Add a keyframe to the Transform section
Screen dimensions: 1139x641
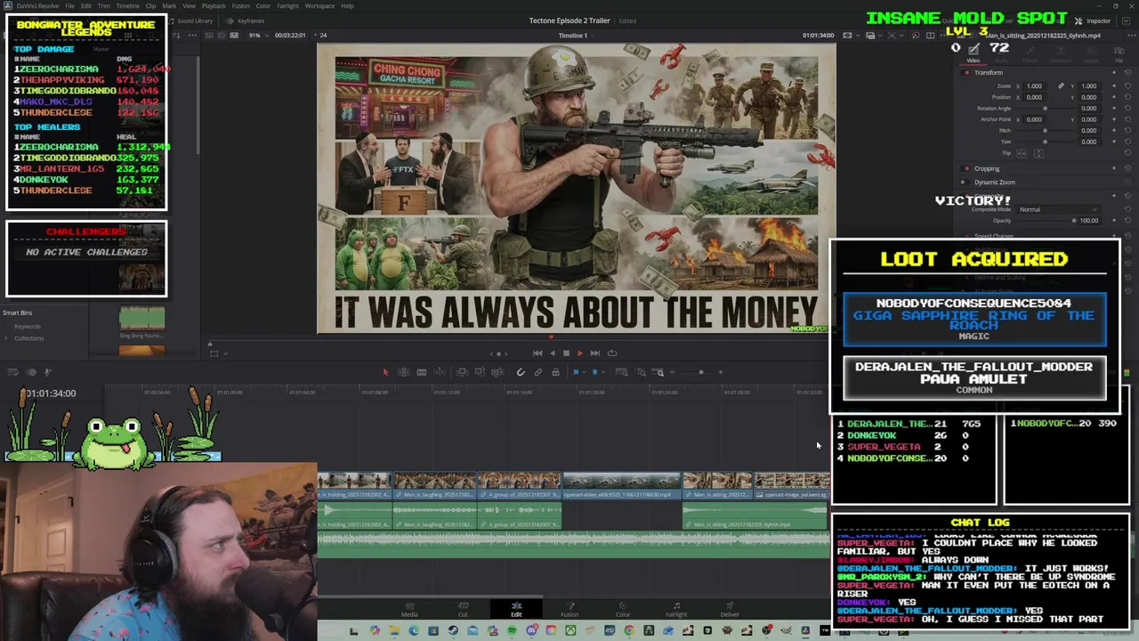click(1114, 72)
